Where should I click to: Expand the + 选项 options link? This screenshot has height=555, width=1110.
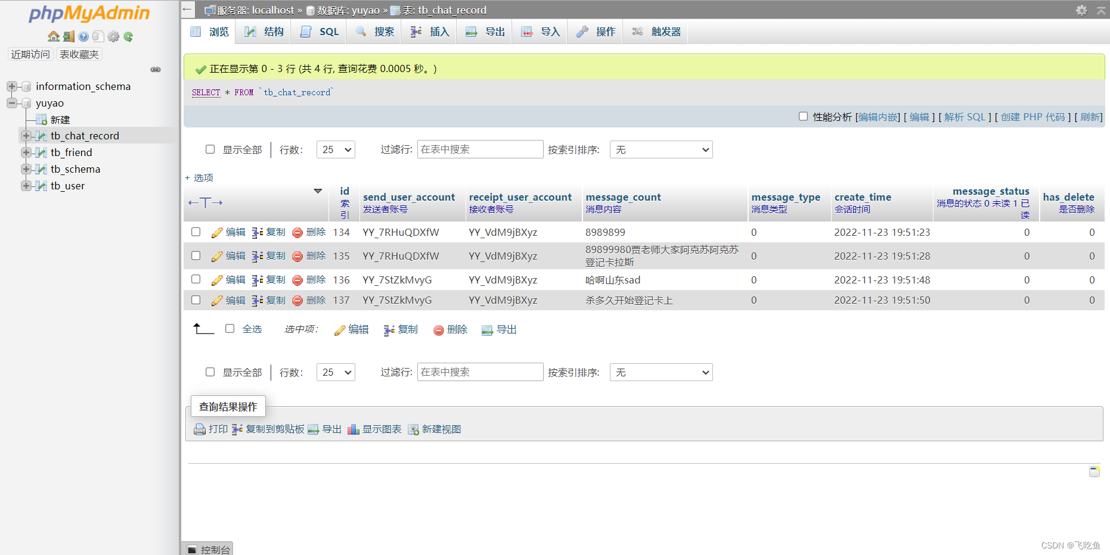pyautogui.click(x=199, y=177)
